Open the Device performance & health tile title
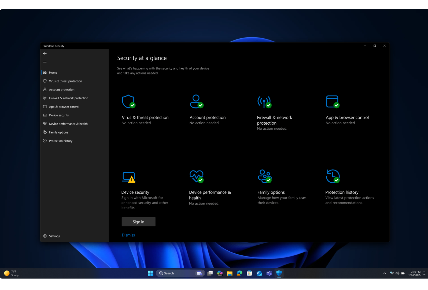The height and width of the screenshot is (290, 428). pos(210,195)
